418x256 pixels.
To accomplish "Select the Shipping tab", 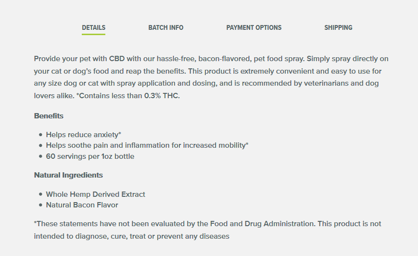I will pos(338,27).
